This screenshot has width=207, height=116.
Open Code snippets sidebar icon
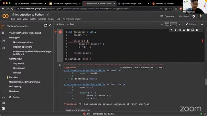pos(3,97)
